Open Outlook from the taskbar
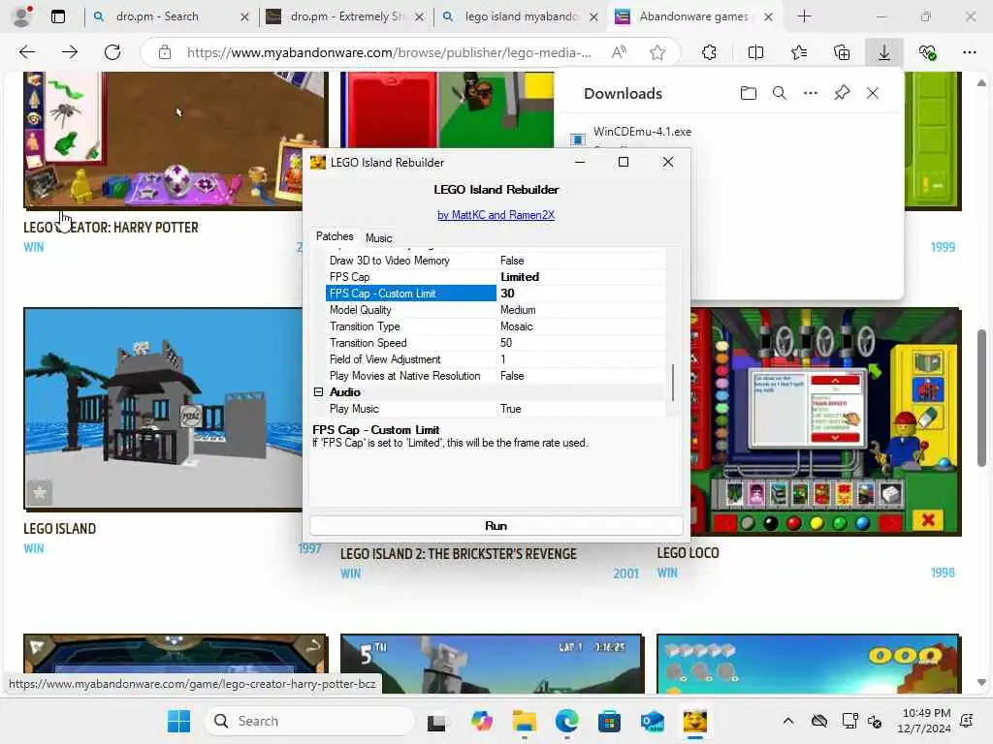This screenshot has width=993, height=744. [x=652, y=721]
